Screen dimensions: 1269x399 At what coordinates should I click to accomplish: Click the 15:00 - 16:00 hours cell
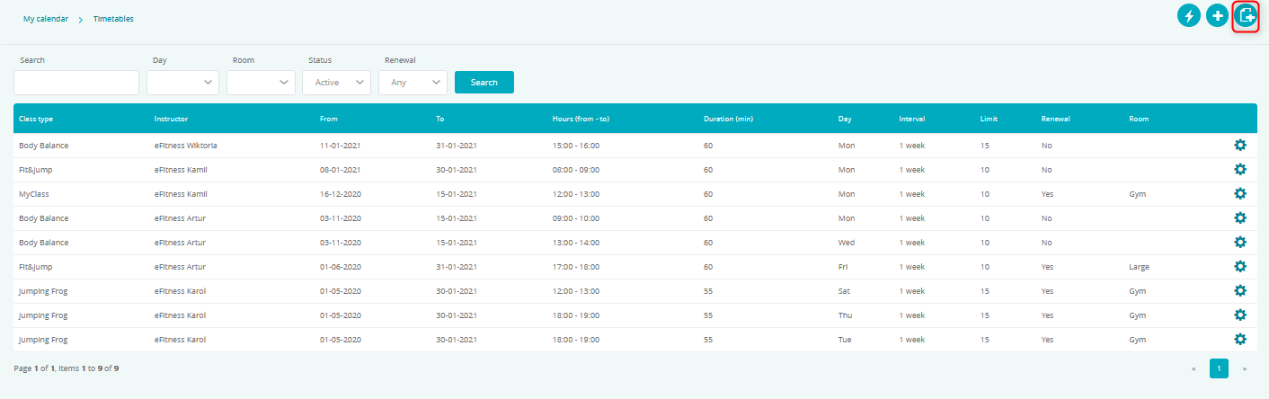(x=576, y=146)
